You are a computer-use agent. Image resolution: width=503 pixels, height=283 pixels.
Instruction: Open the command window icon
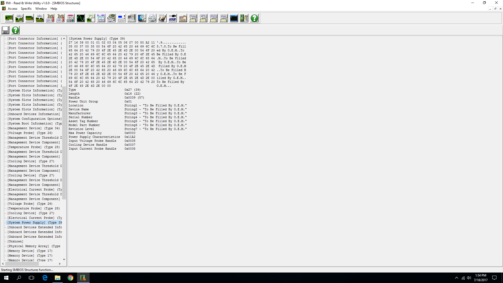(x=234, y=18)
